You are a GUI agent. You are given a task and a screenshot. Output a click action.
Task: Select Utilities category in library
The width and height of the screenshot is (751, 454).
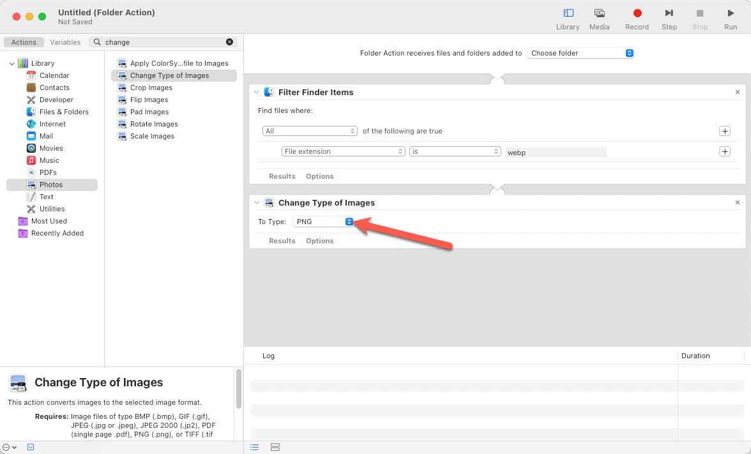tap(52, 209)
